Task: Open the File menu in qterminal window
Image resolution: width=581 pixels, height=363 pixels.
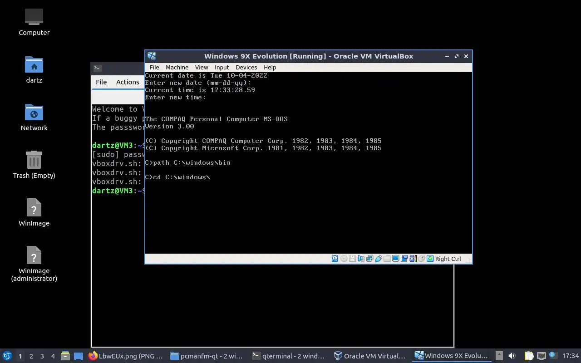Action: coord(101,82)
